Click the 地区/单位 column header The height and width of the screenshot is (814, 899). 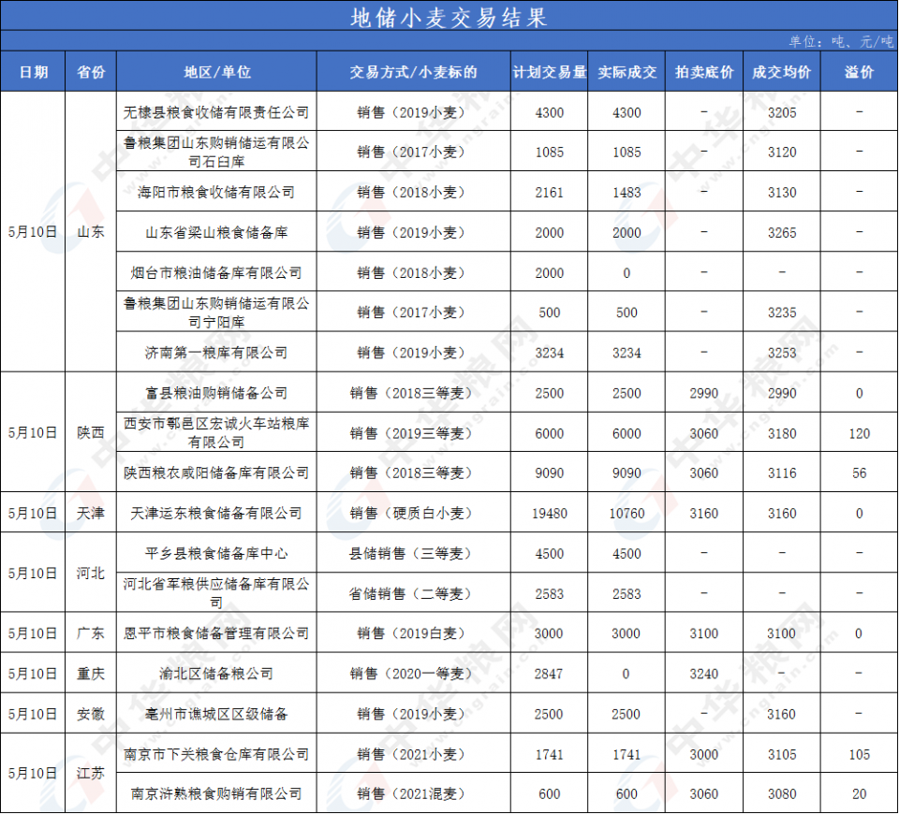tap(216, 72)
